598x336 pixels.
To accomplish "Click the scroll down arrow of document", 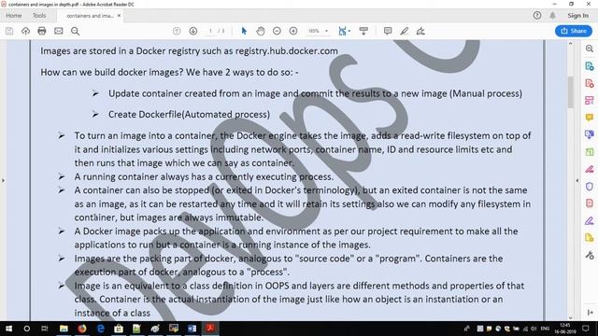I will tap(571, 317).
